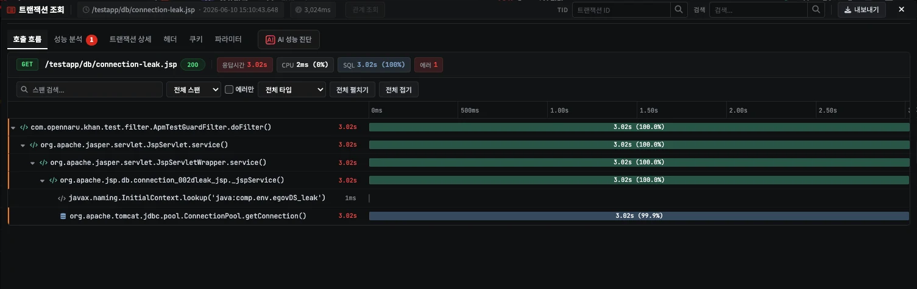This screenshot has height=289, width=917.
Task: Click the red 1 badge on 성능 분석
Action: click(x=91, y=40)
